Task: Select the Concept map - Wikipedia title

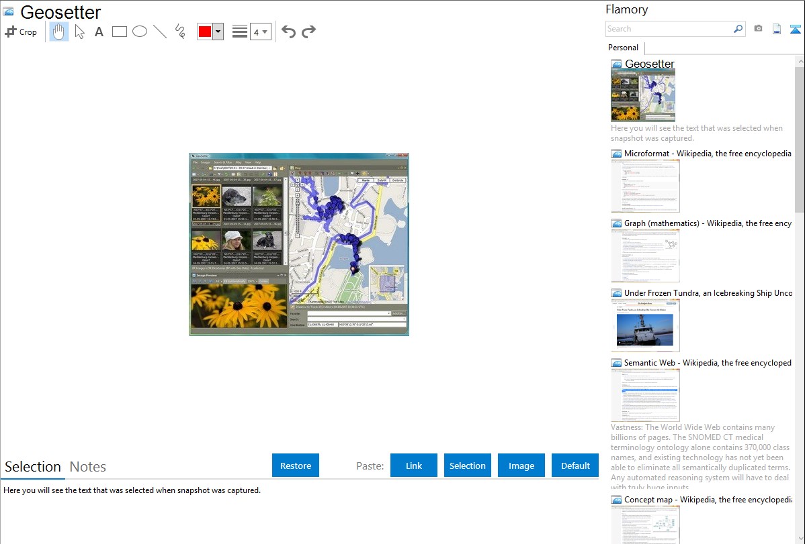Action: 708,499
